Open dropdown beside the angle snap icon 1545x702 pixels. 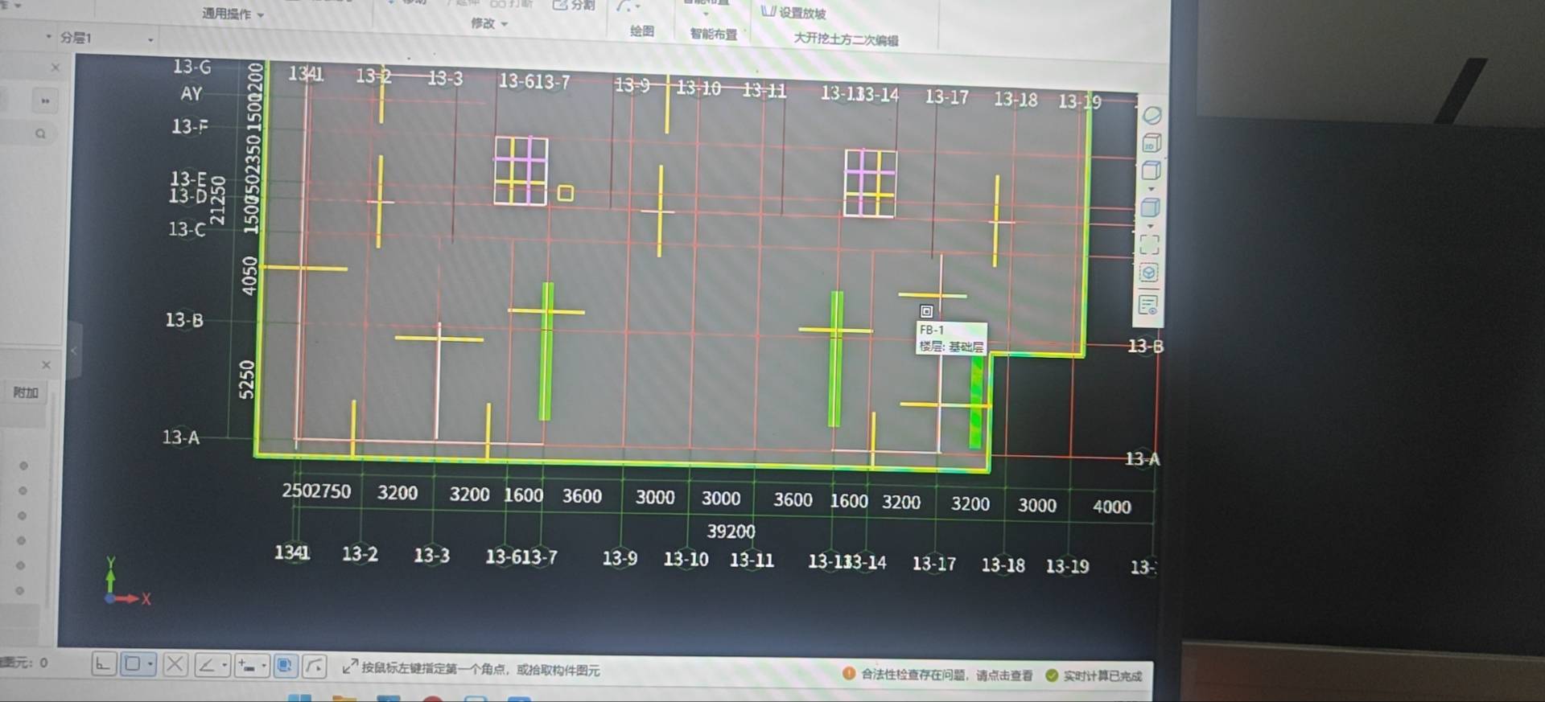coord(225,666)
